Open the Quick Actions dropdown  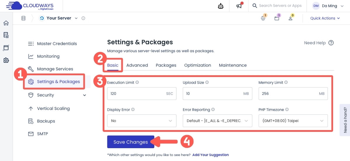point(325,18)
